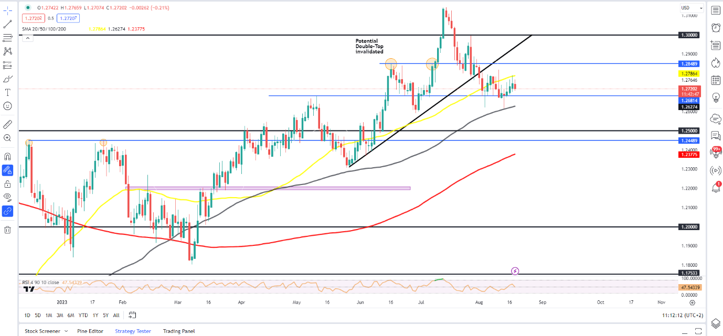The image size is (723, 336).
Task: Toggle the highlighted chain-link icon
Action: click(7, 211)
